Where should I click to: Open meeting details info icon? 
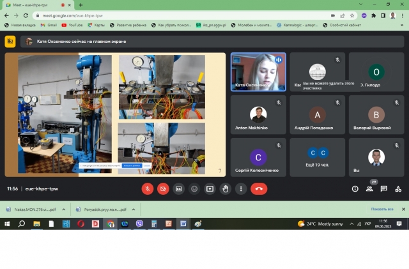[x=355, y=188]
